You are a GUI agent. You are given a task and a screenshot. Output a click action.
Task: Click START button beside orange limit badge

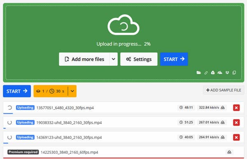tap(17, 91)
